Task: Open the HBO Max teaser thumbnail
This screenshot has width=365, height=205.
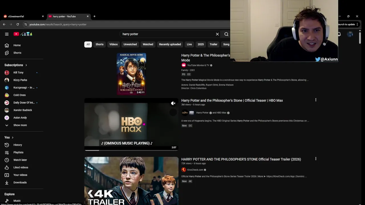Action: [x=131, y=124]
